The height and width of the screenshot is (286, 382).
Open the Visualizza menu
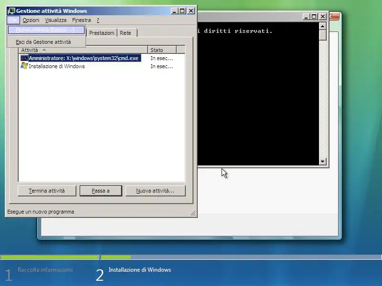coord(55,20)
